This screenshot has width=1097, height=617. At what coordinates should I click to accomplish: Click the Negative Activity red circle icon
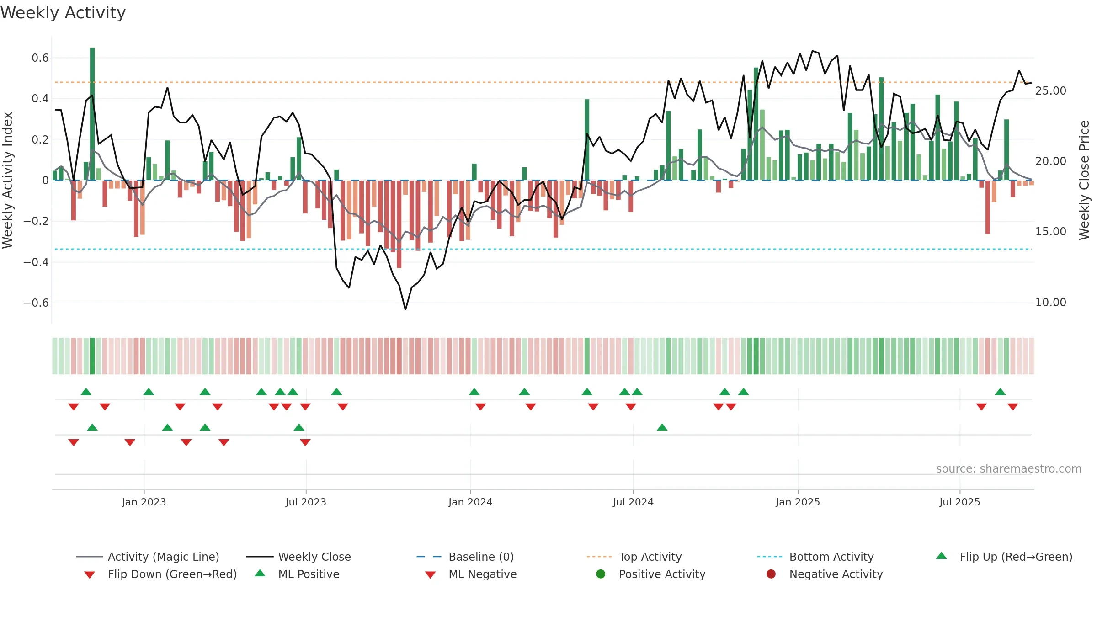[771, 574]
